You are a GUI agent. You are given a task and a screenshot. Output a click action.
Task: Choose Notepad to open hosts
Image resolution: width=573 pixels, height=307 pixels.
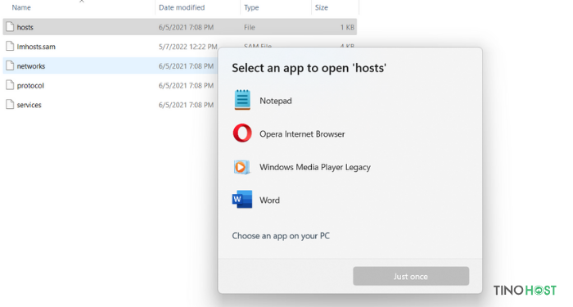pyautogui.click(x=276, y=101)
